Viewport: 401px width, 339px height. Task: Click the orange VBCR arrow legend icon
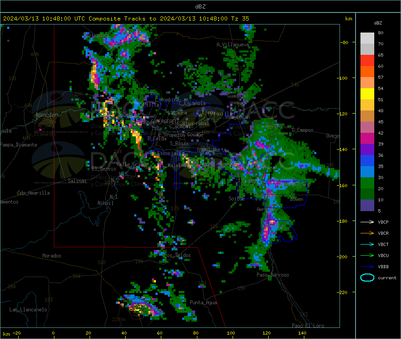point(367,233)
